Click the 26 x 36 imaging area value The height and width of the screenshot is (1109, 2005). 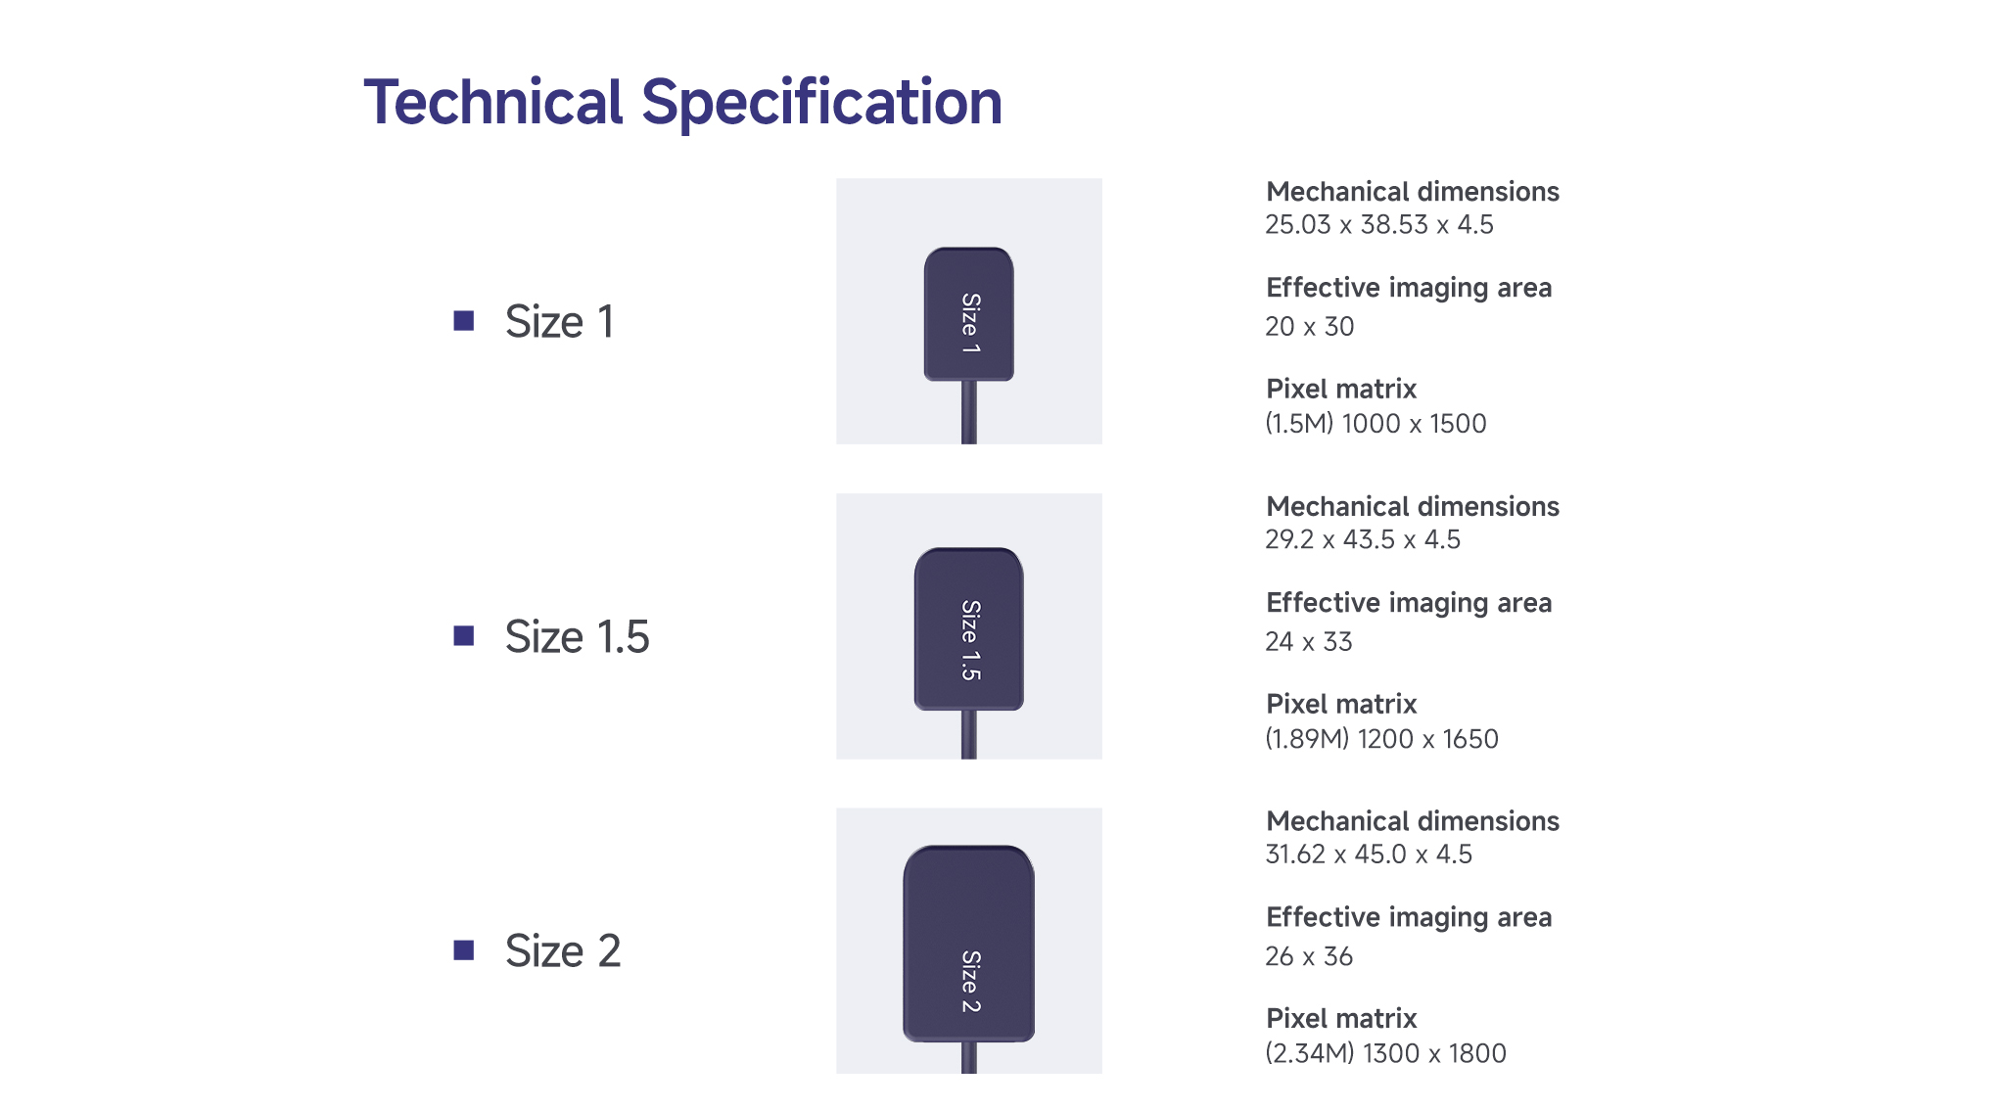[x=1308, y=956]
